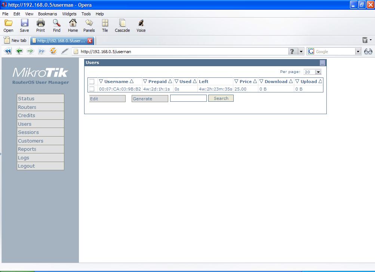This screenshot has width=375, height=272.
Task: Open the Bookmarks menu
Action: [x=47, y=14]
